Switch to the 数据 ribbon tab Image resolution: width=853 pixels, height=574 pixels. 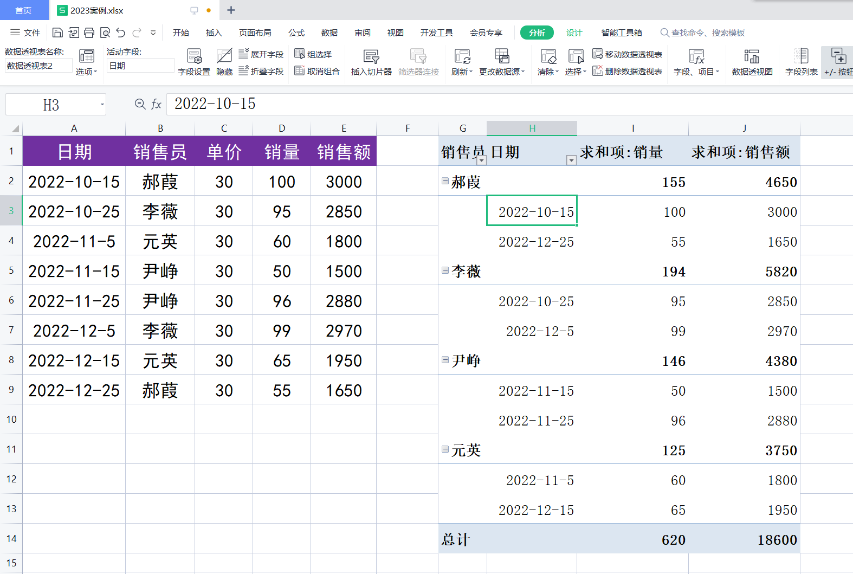(329, 33)
